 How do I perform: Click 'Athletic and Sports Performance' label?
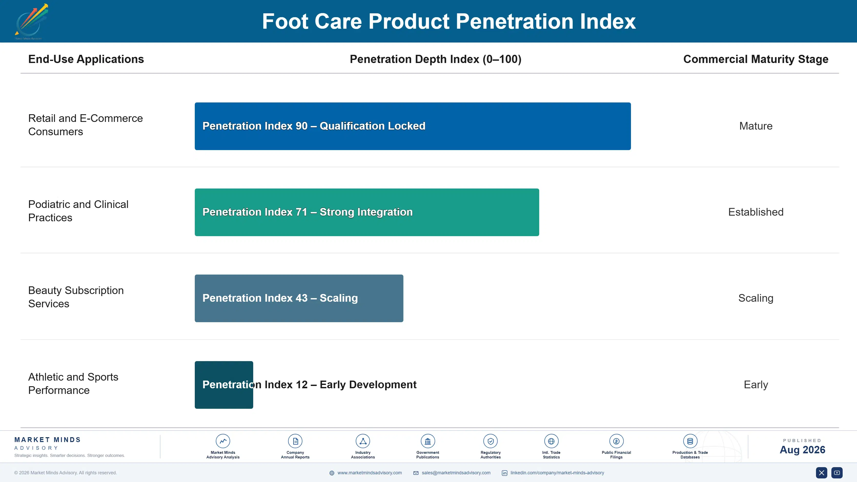[73, 384]
